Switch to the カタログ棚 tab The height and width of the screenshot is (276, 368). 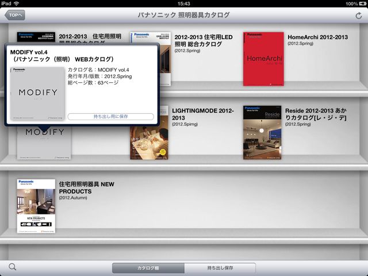pos(148,268)
